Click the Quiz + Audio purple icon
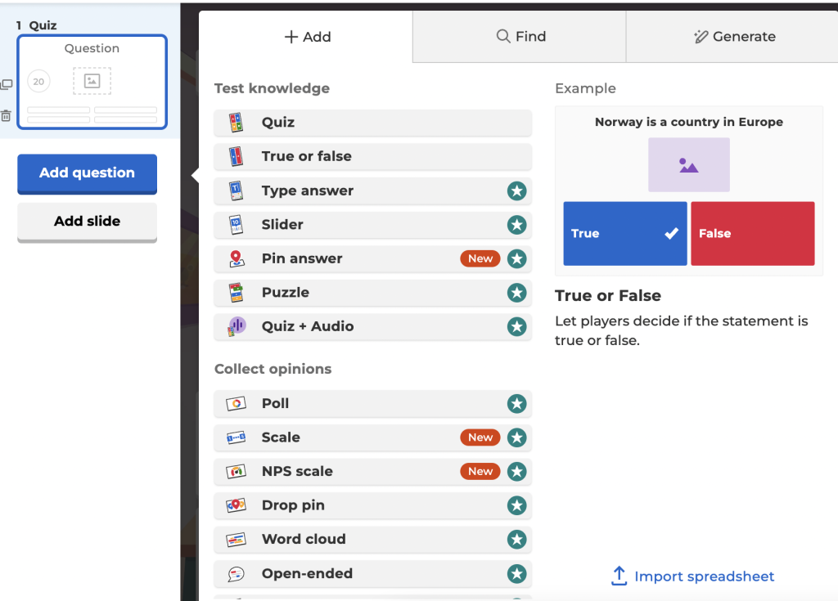Screen dimensions: 838x601 (x=236, y=326)
